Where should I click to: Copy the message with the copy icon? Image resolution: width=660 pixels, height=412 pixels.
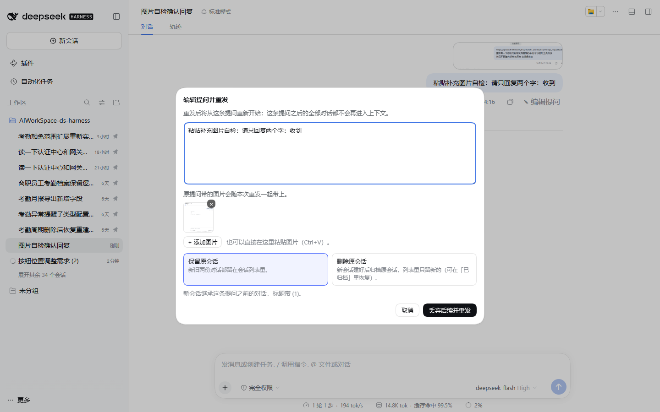tap(510, 102)
